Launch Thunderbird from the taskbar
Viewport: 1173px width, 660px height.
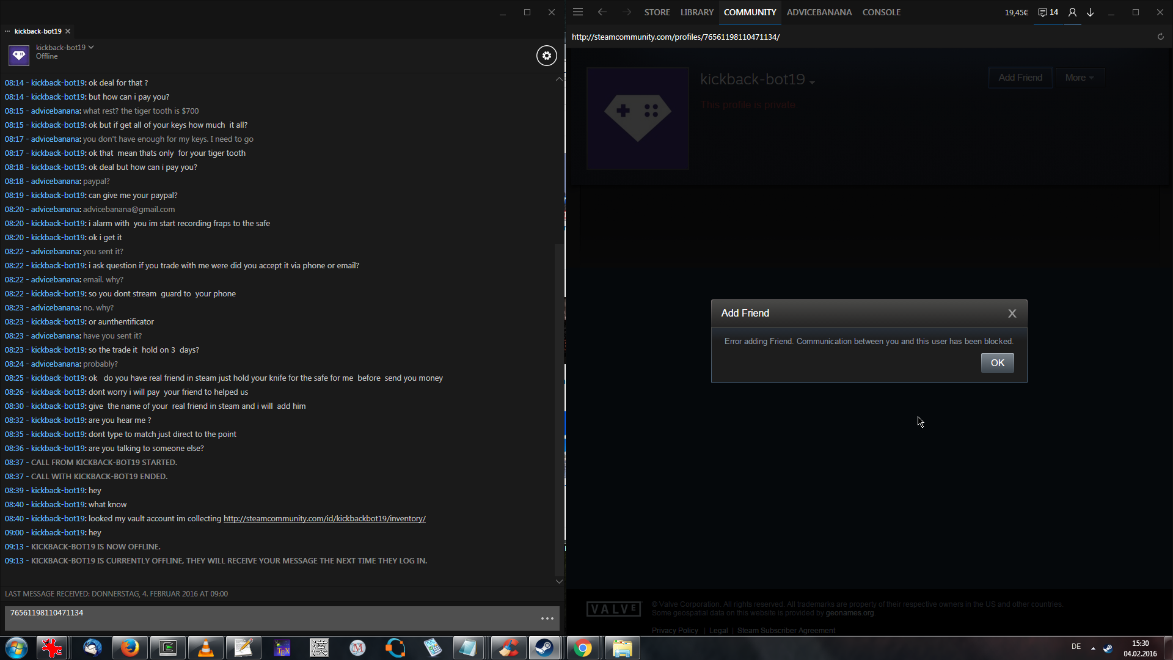coord(92,648)
